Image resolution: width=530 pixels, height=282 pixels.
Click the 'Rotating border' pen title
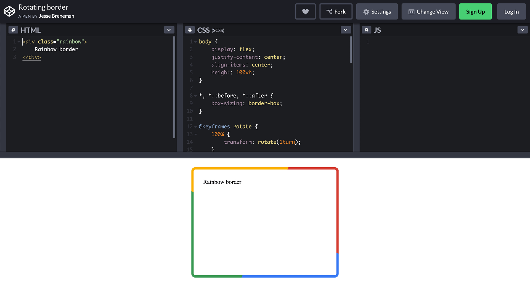point(43,7)
